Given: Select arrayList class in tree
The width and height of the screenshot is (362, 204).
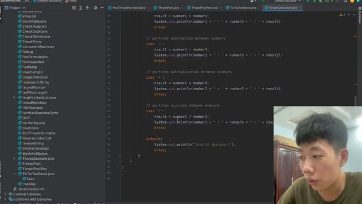Looking at the screenshot, I should [29, 16].
